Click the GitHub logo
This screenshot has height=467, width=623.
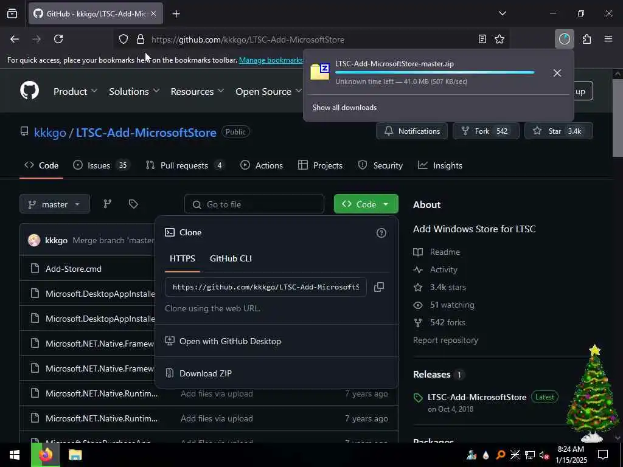point(29,91)
